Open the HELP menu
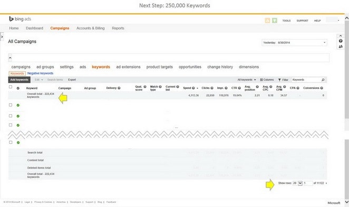The image size is (349, 207). 317,21
